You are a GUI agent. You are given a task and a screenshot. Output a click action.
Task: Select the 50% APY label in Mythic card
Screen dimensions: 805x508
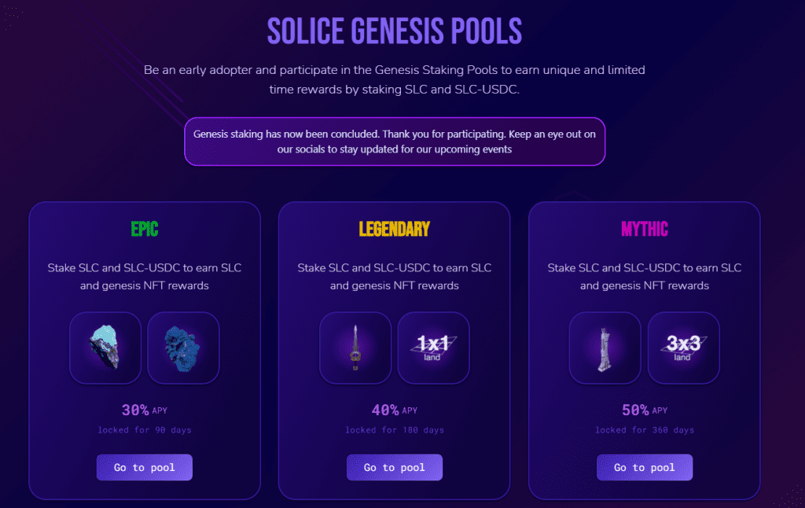pyautogui.click(x=645, y=410)
